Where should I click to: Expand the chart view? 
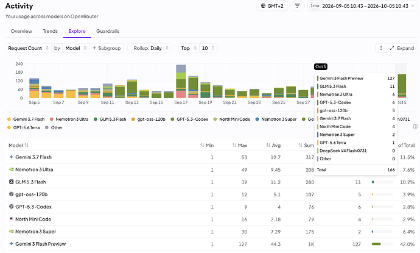[402, 48]
